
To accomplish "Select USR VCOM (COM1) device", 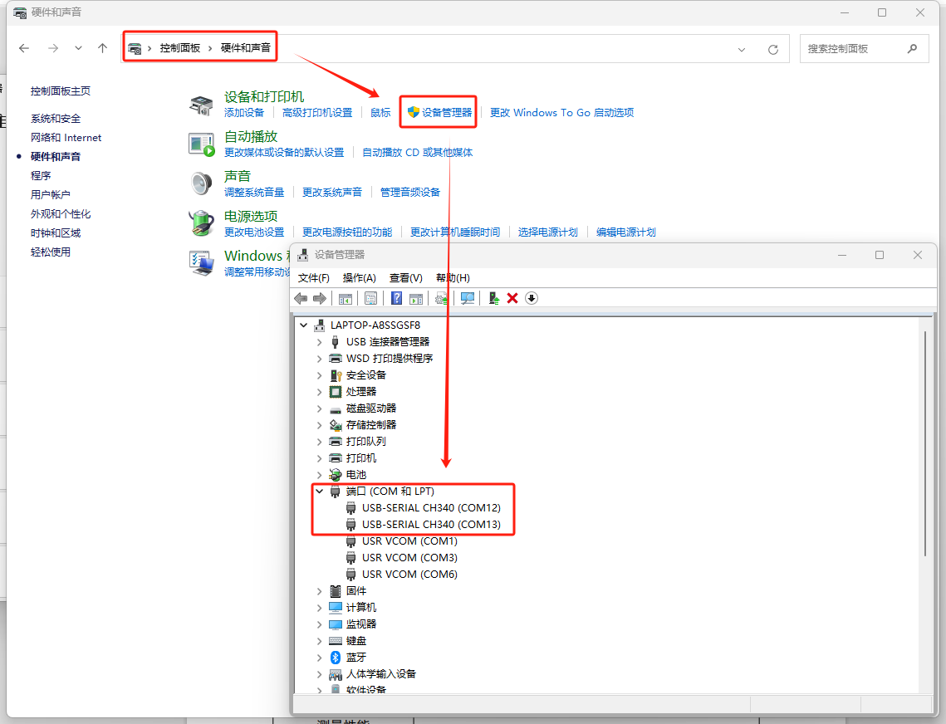I will [x=409, y=541].
